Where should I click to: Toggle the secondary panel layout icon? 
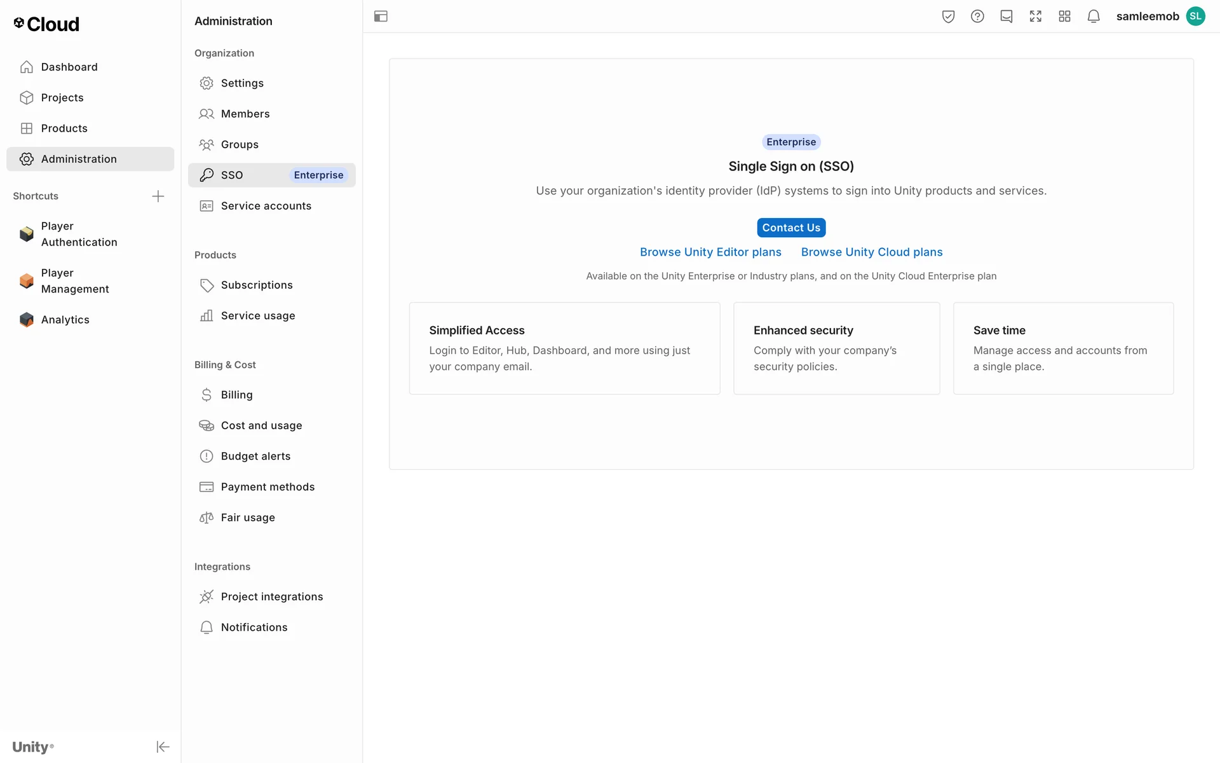pos(381,17)
